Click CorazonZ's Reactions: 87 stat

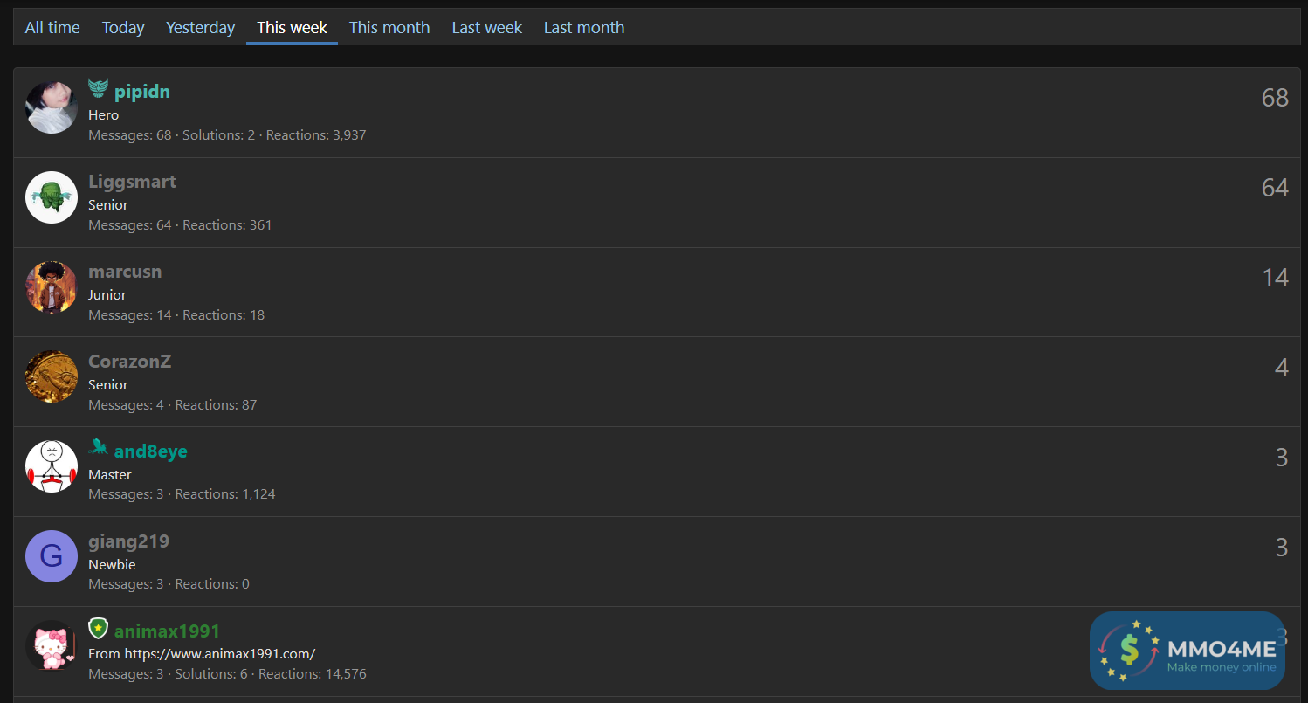pos(216,405)
